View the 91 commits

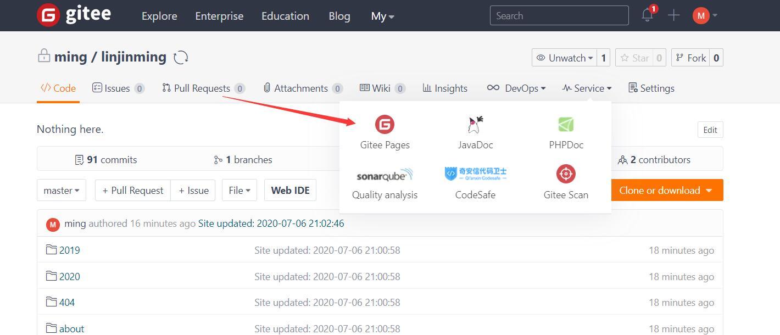pyautogui.click(x=106, y=160)
